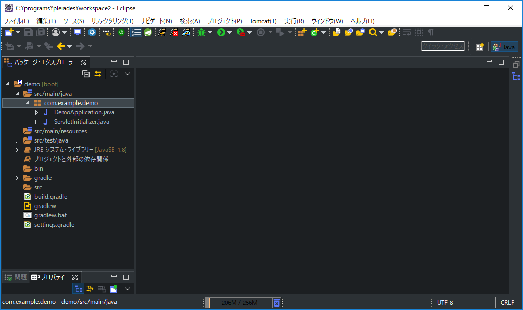The image size is (523, 310).
Task: Click the yellow Back navigation arrow
Action: click(61, 46)
